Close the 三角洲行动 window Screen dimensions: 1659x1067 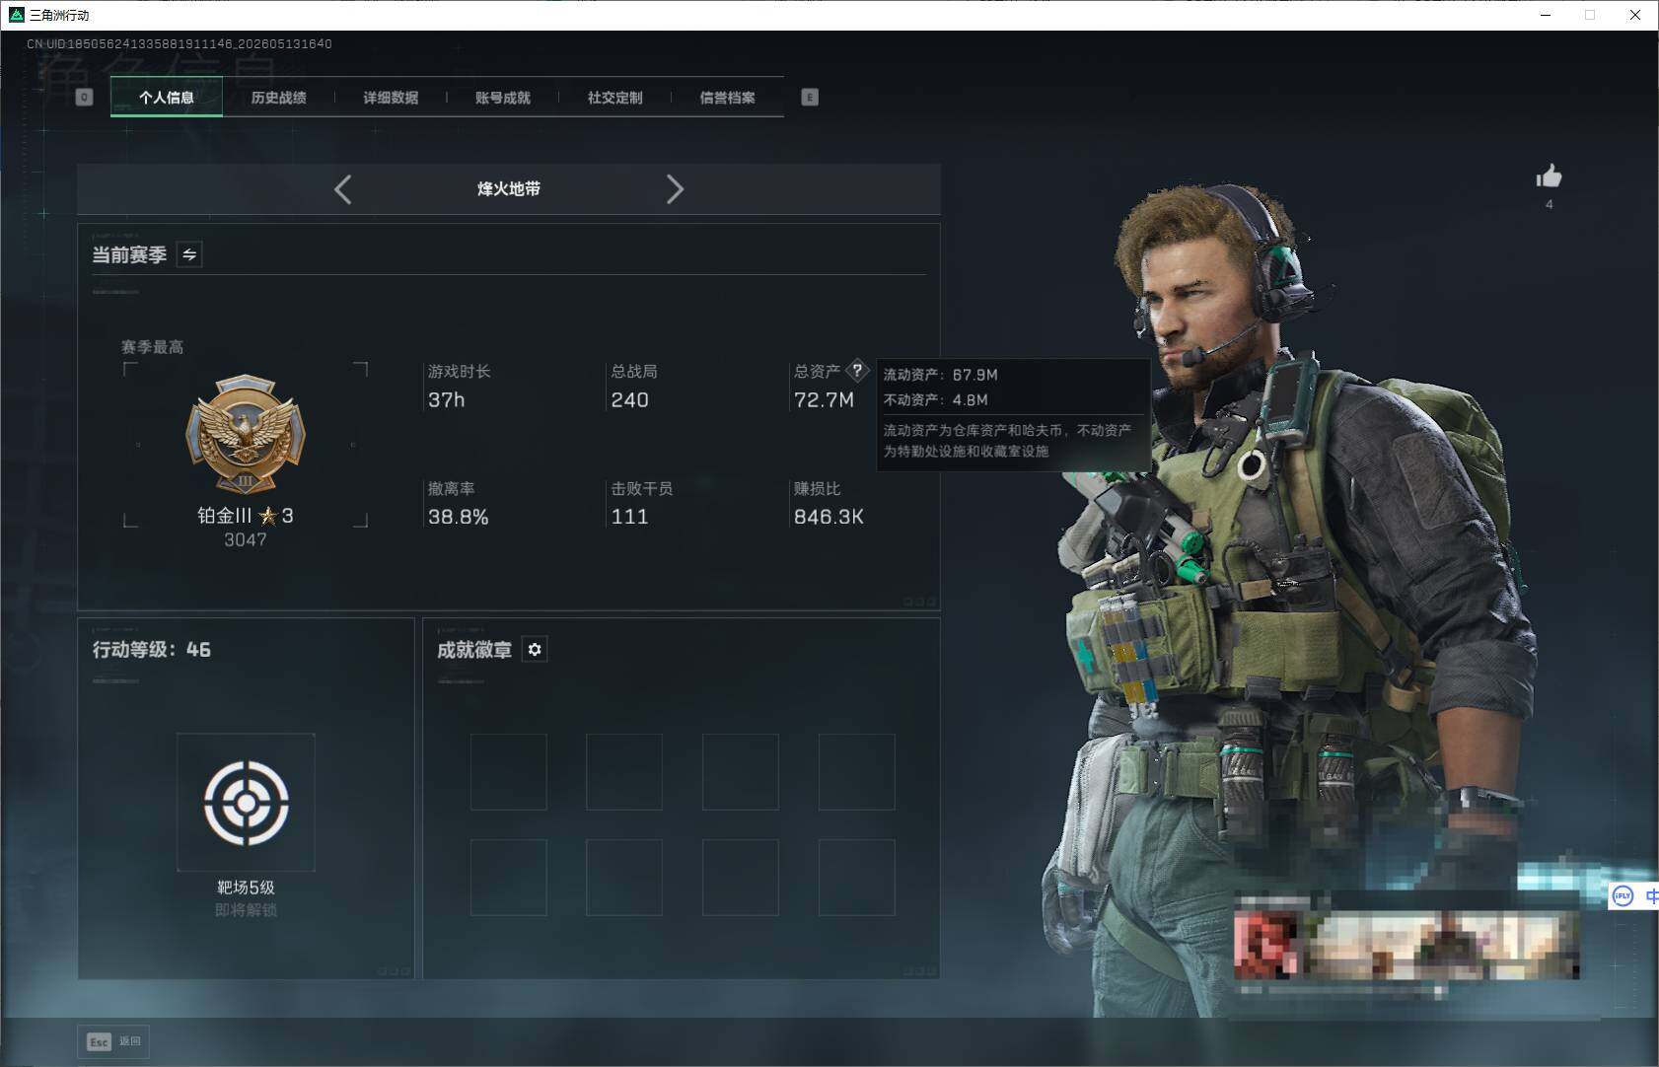(x=1635, y=15)
